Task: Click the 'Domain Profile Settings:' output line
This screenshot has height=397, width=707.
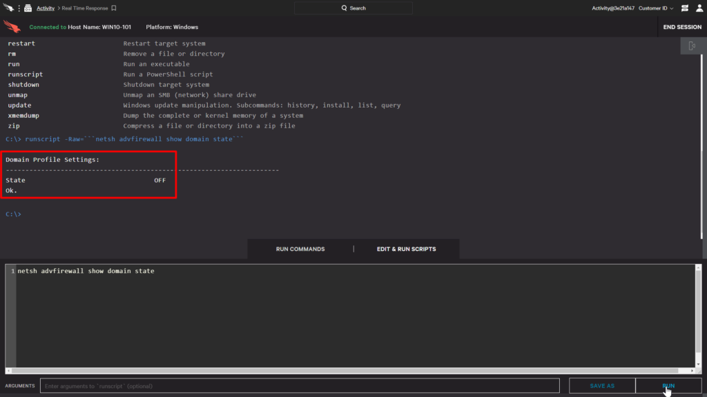Action: click(x=52, y=160)
